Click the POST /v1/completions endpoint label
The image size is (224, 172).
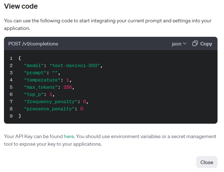tap(33, 44)
